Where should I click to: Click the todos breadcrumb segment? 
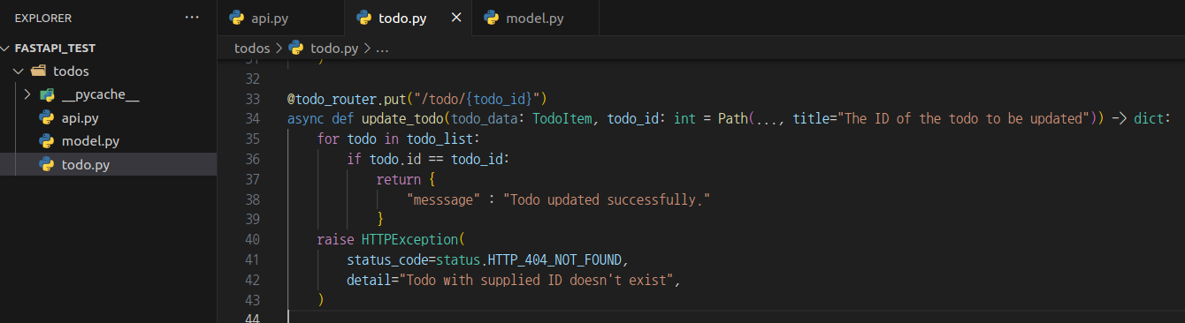click(x=252, y=49)
